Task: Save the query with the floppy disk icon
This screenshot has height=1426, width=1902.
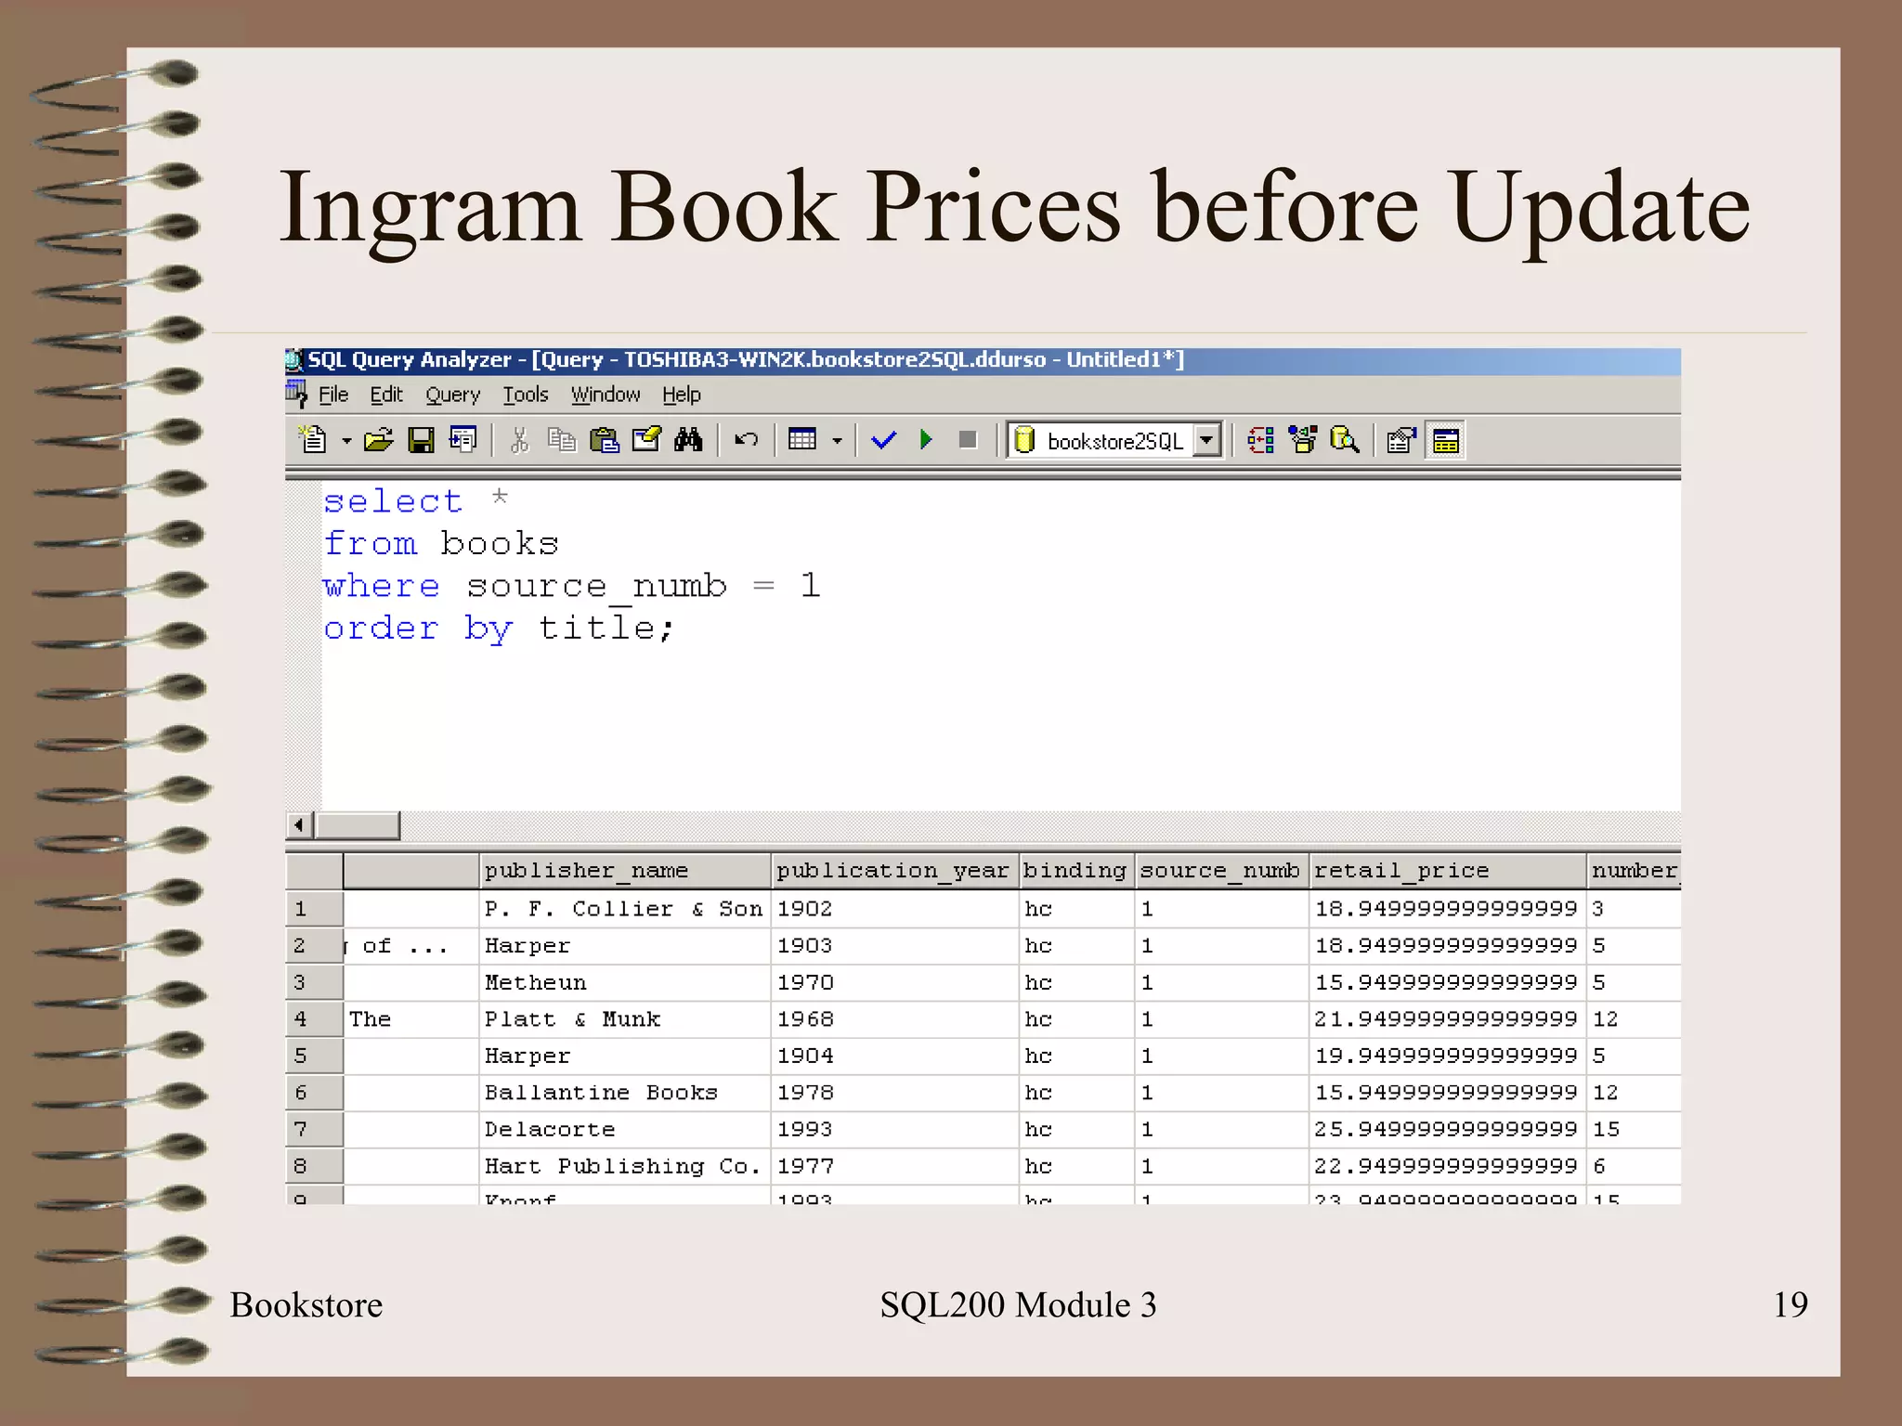Action: tap(421, 439)
